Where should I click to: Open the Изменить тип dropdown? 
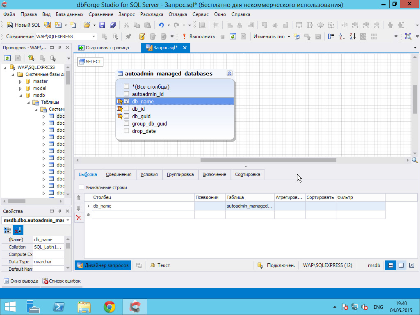272,37
